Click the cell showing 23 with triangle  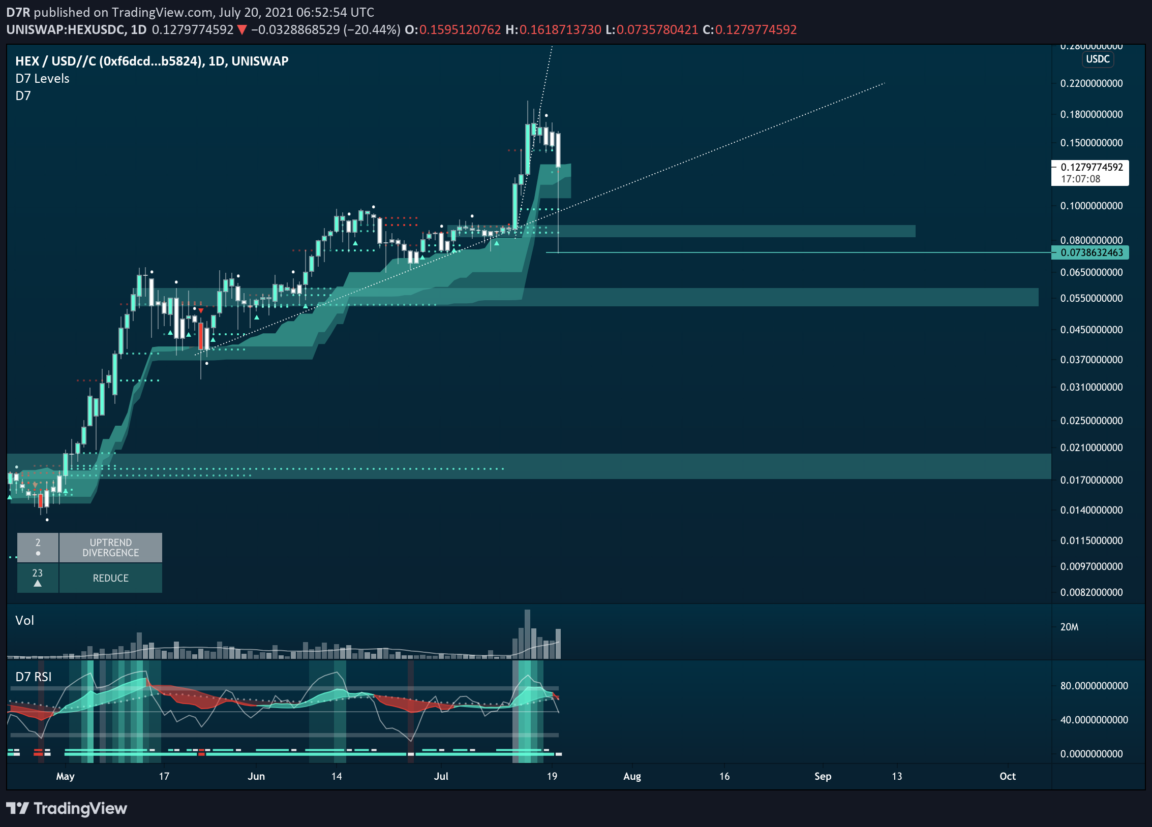(38, 578)
